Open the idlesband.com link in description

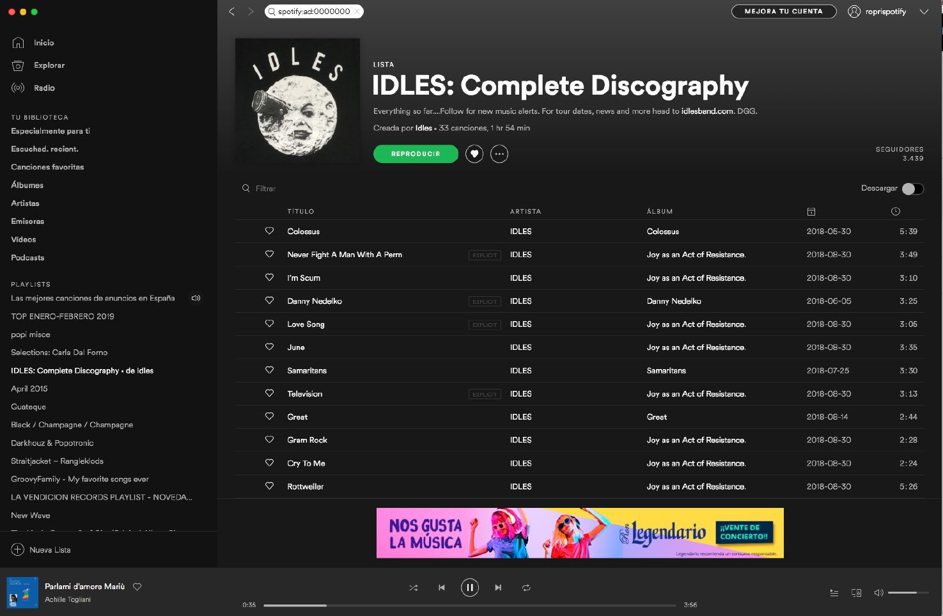coord(707,111)
